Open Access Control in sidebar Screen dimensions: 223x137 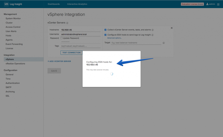point(13,27)
